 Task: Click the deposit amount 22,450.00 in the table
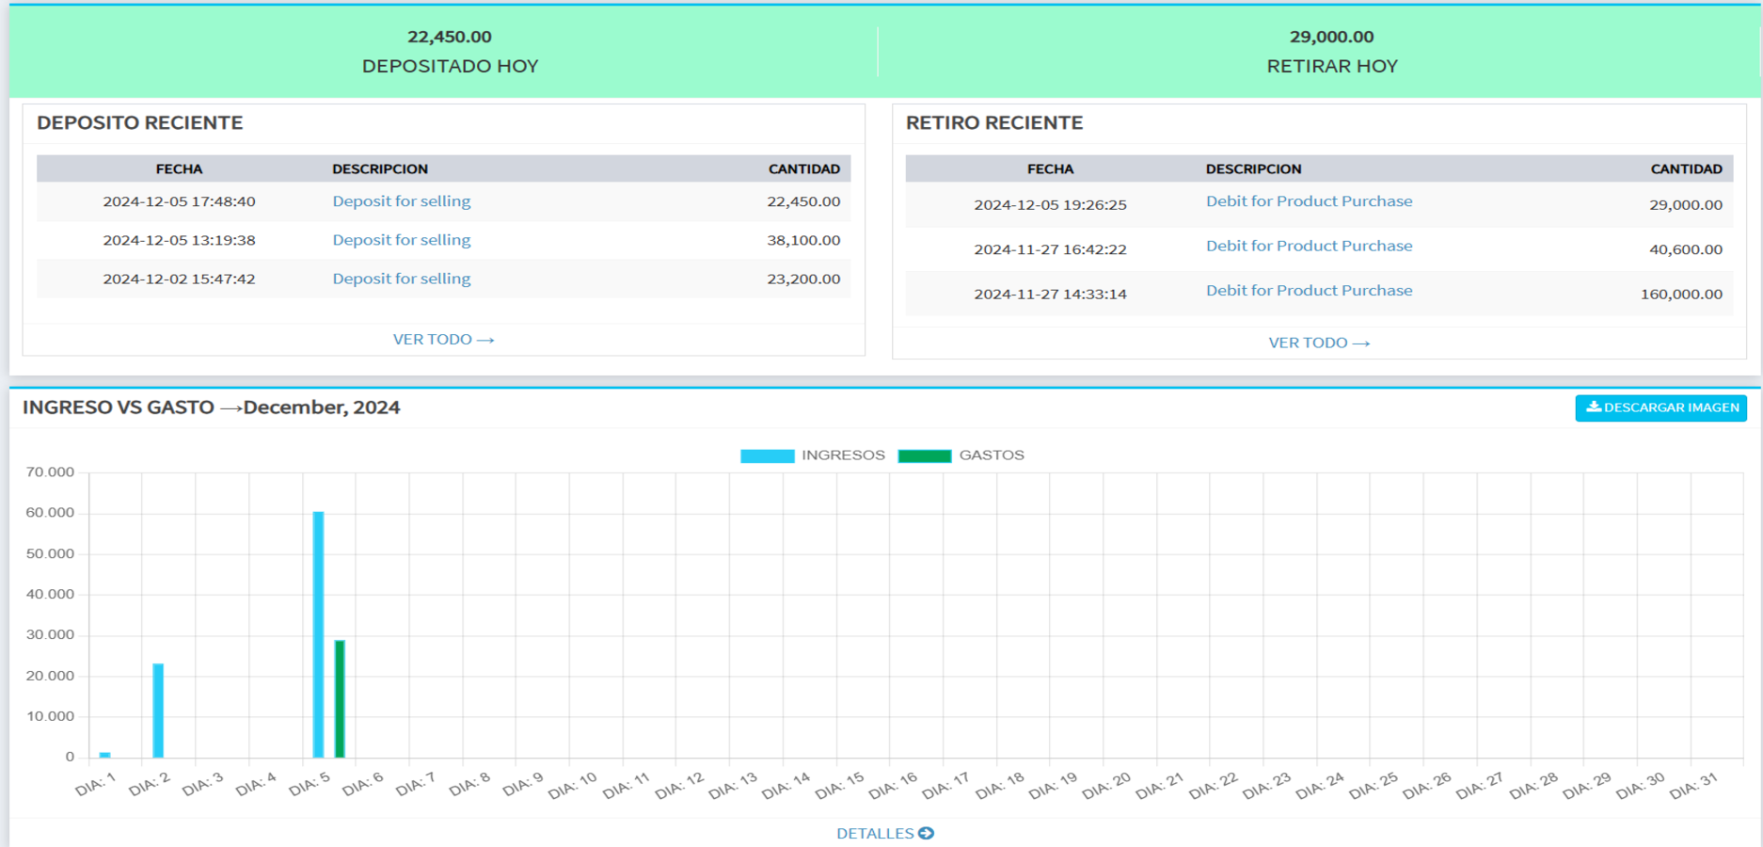[803, 201]
